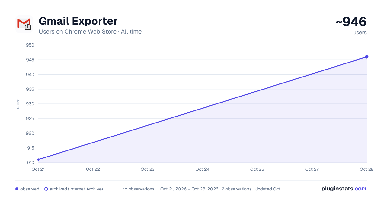Click the Oct 27 x-axis label

(x=312, y=169)
